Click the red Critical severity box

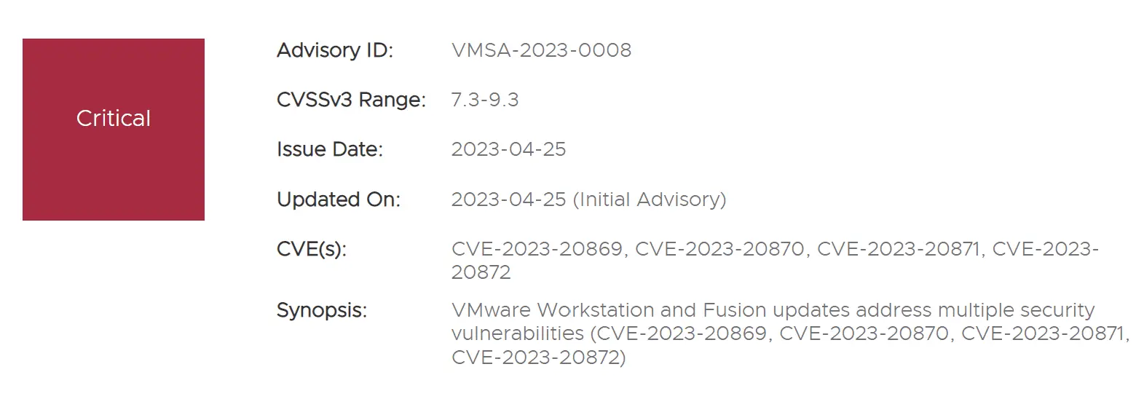click(114, 130)
